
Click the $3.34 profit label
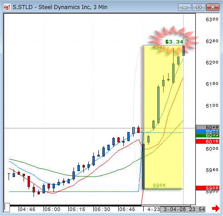[x=174, y=42]
